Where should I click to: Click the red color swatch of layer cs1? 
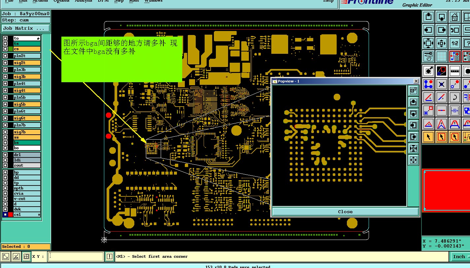click(x=11, y=215)
